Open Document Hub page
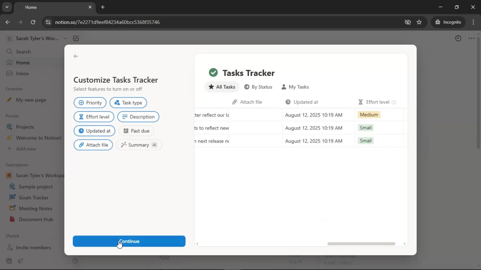Screen dimensions: 481x270 point(36,219)
